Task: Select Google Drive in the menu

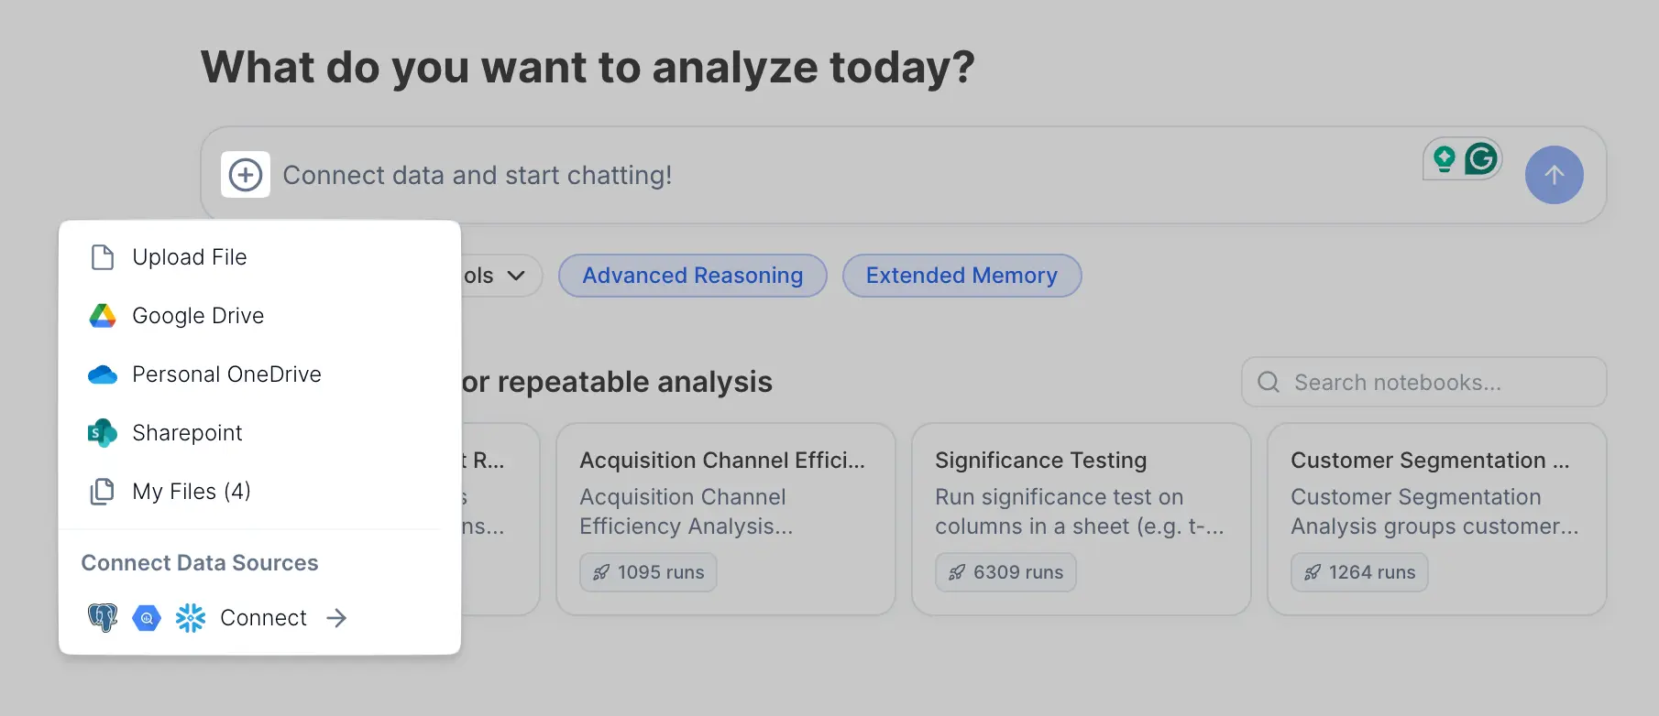Action: click(198, 316)
